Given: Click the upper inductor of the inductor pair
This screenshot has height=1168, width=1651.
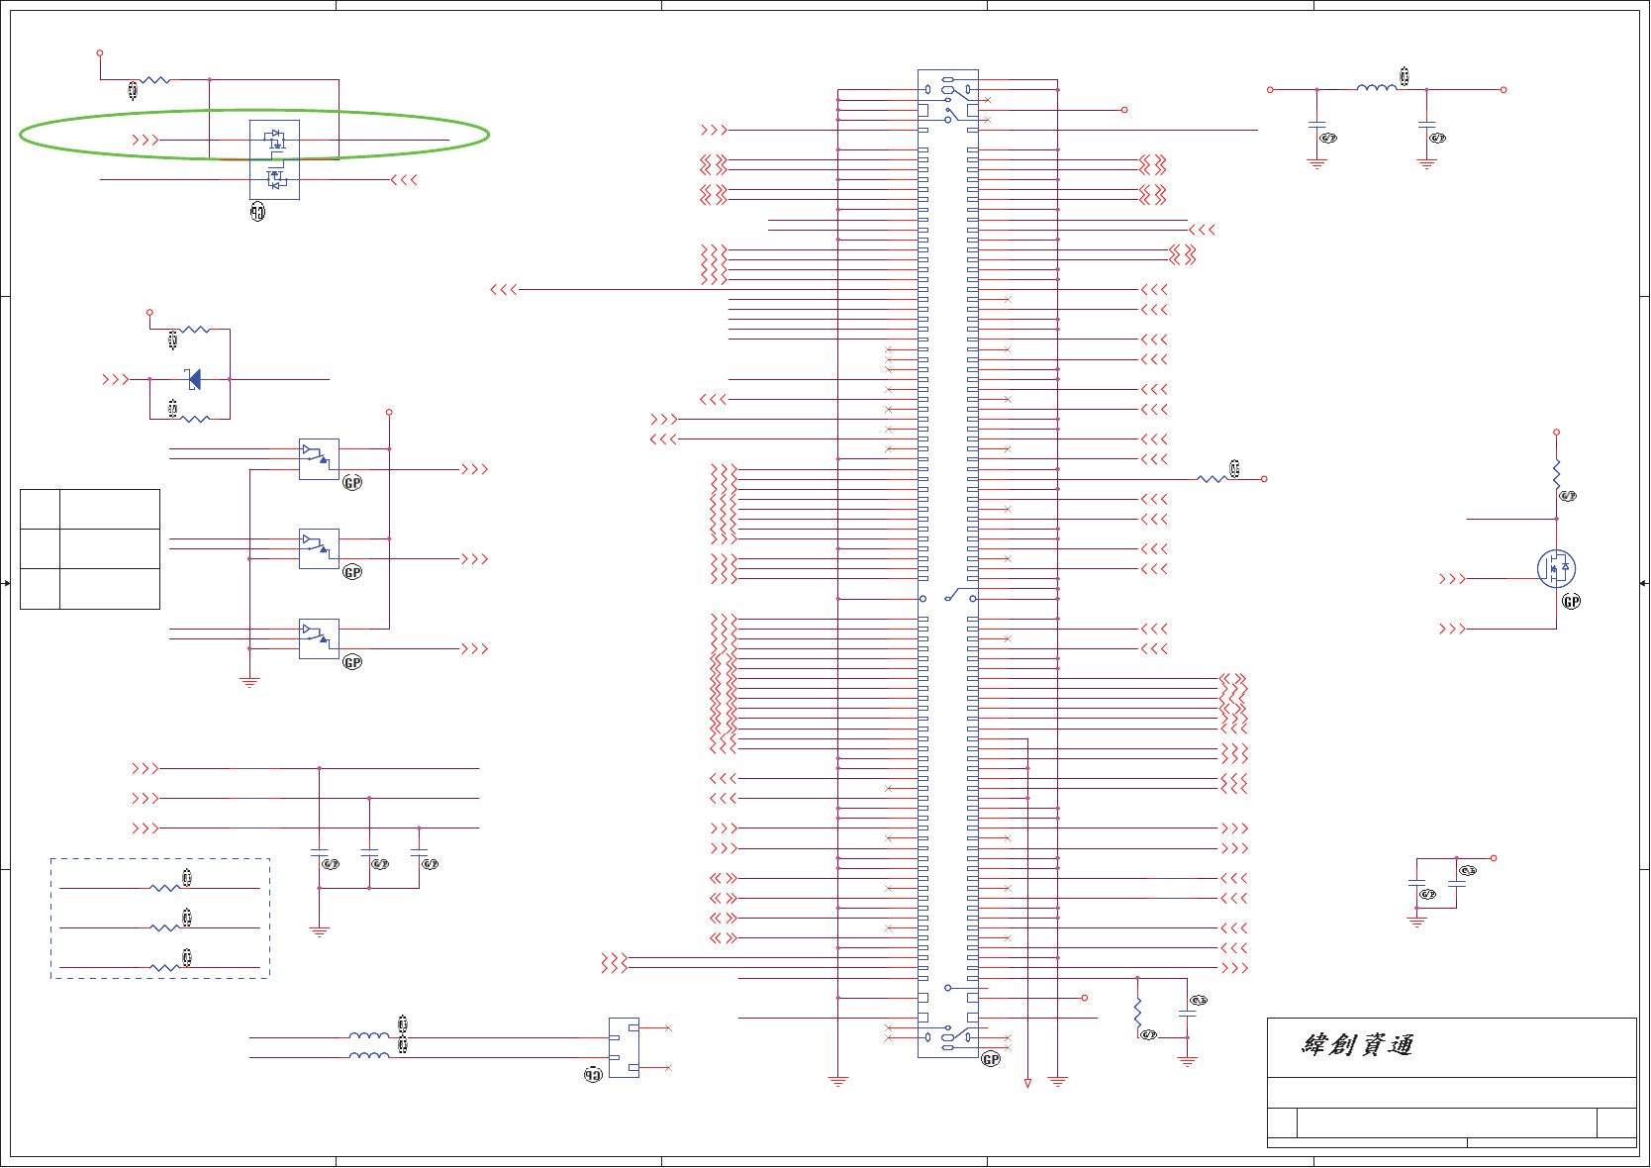Looking at the screenshot, I should pyautogui.click(x=369, y=1036).
